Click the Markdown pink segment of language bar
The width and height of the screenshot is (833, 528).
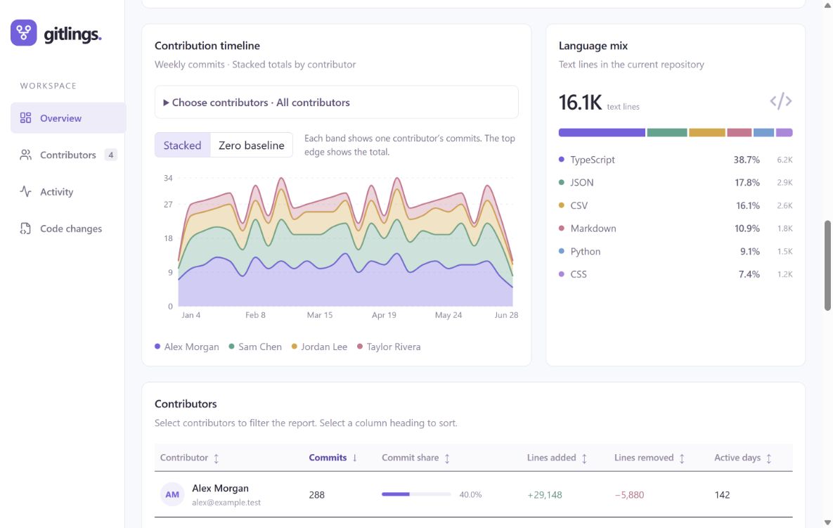tap(740, 132)
